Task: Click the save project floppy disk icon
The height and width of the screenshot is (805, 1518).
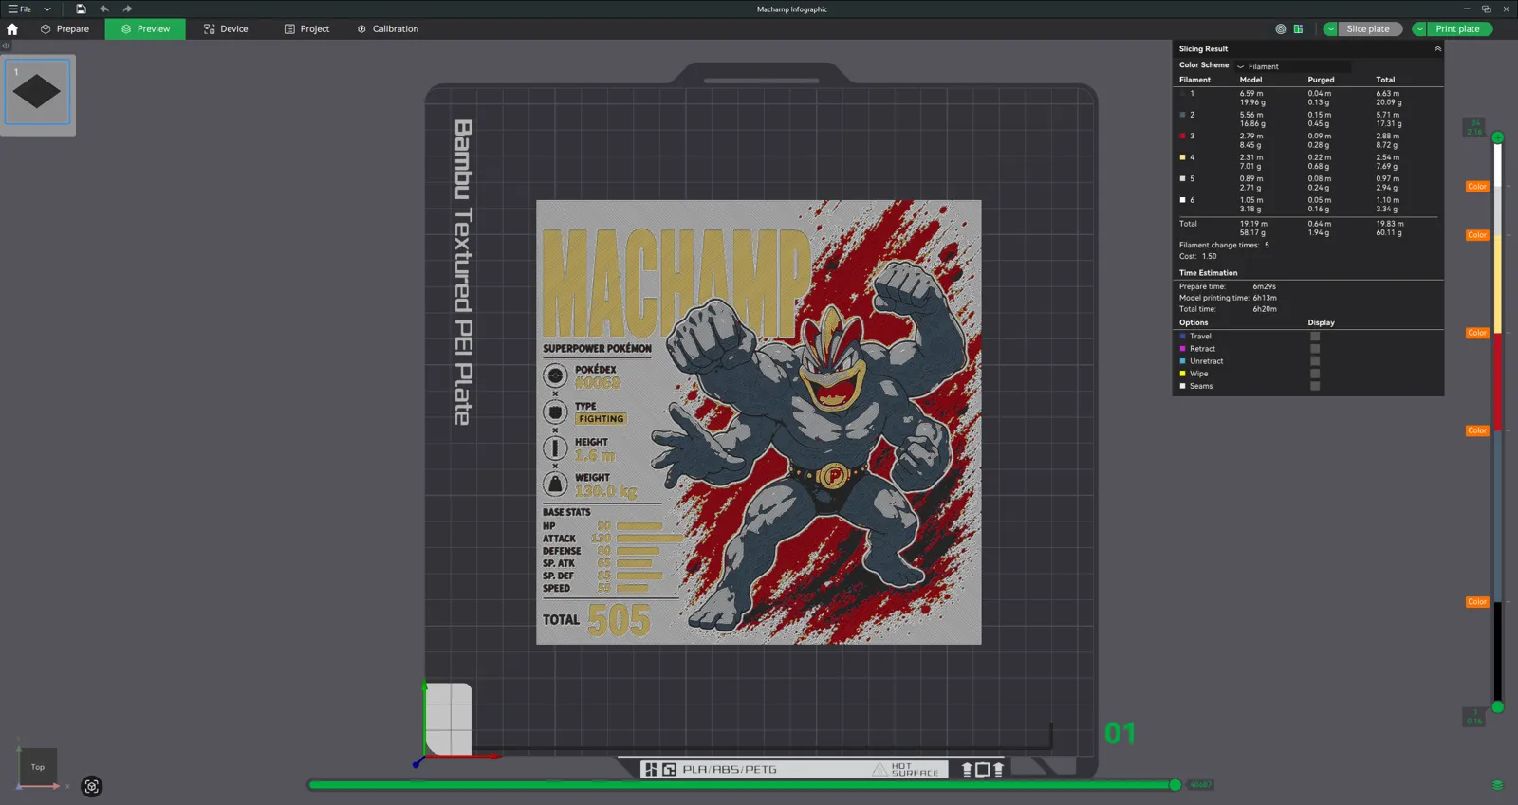Action: [81, 9]
